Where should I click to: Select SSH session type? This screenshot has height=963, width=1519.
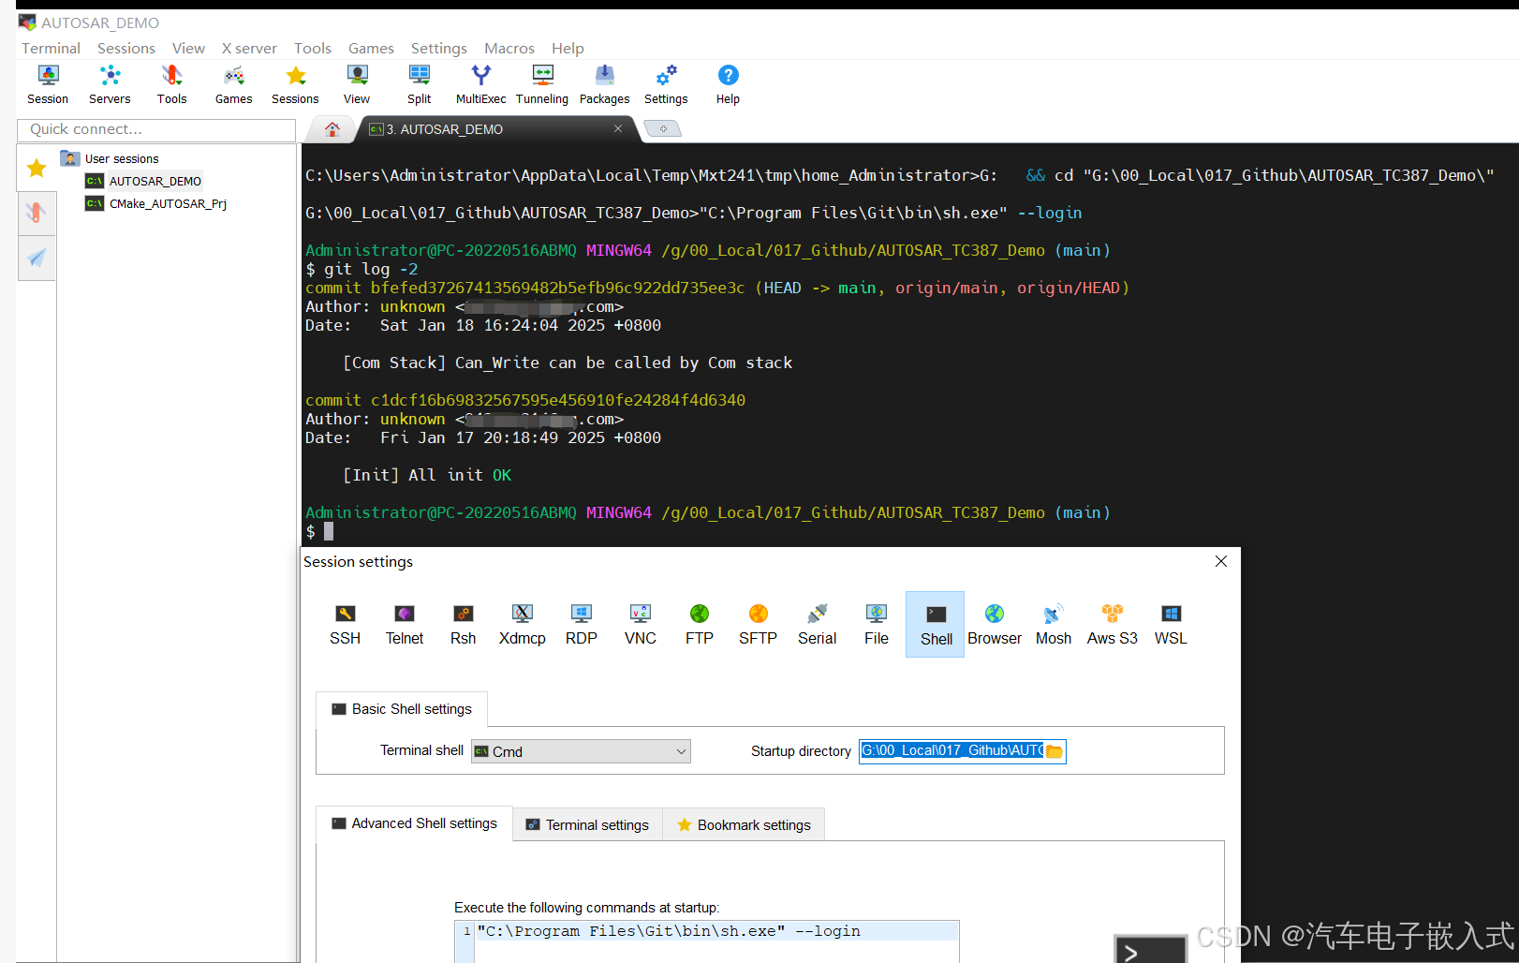coord(345,624)
